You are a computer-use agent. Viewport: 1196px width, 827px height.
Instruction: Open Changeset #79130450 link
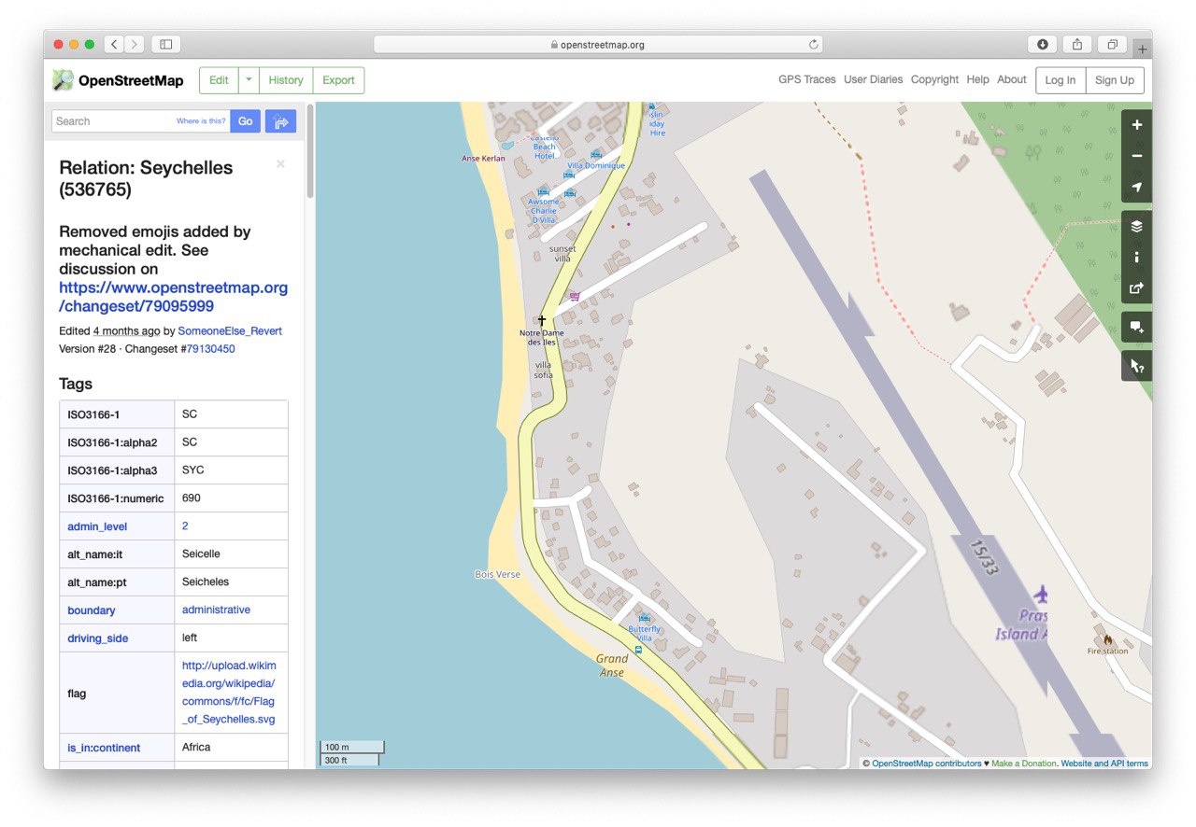click(211, 349)
